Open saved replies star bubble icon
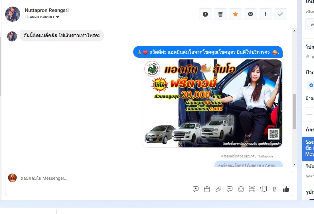This screenshot has width=314, height=214. [x=196, y=189]
